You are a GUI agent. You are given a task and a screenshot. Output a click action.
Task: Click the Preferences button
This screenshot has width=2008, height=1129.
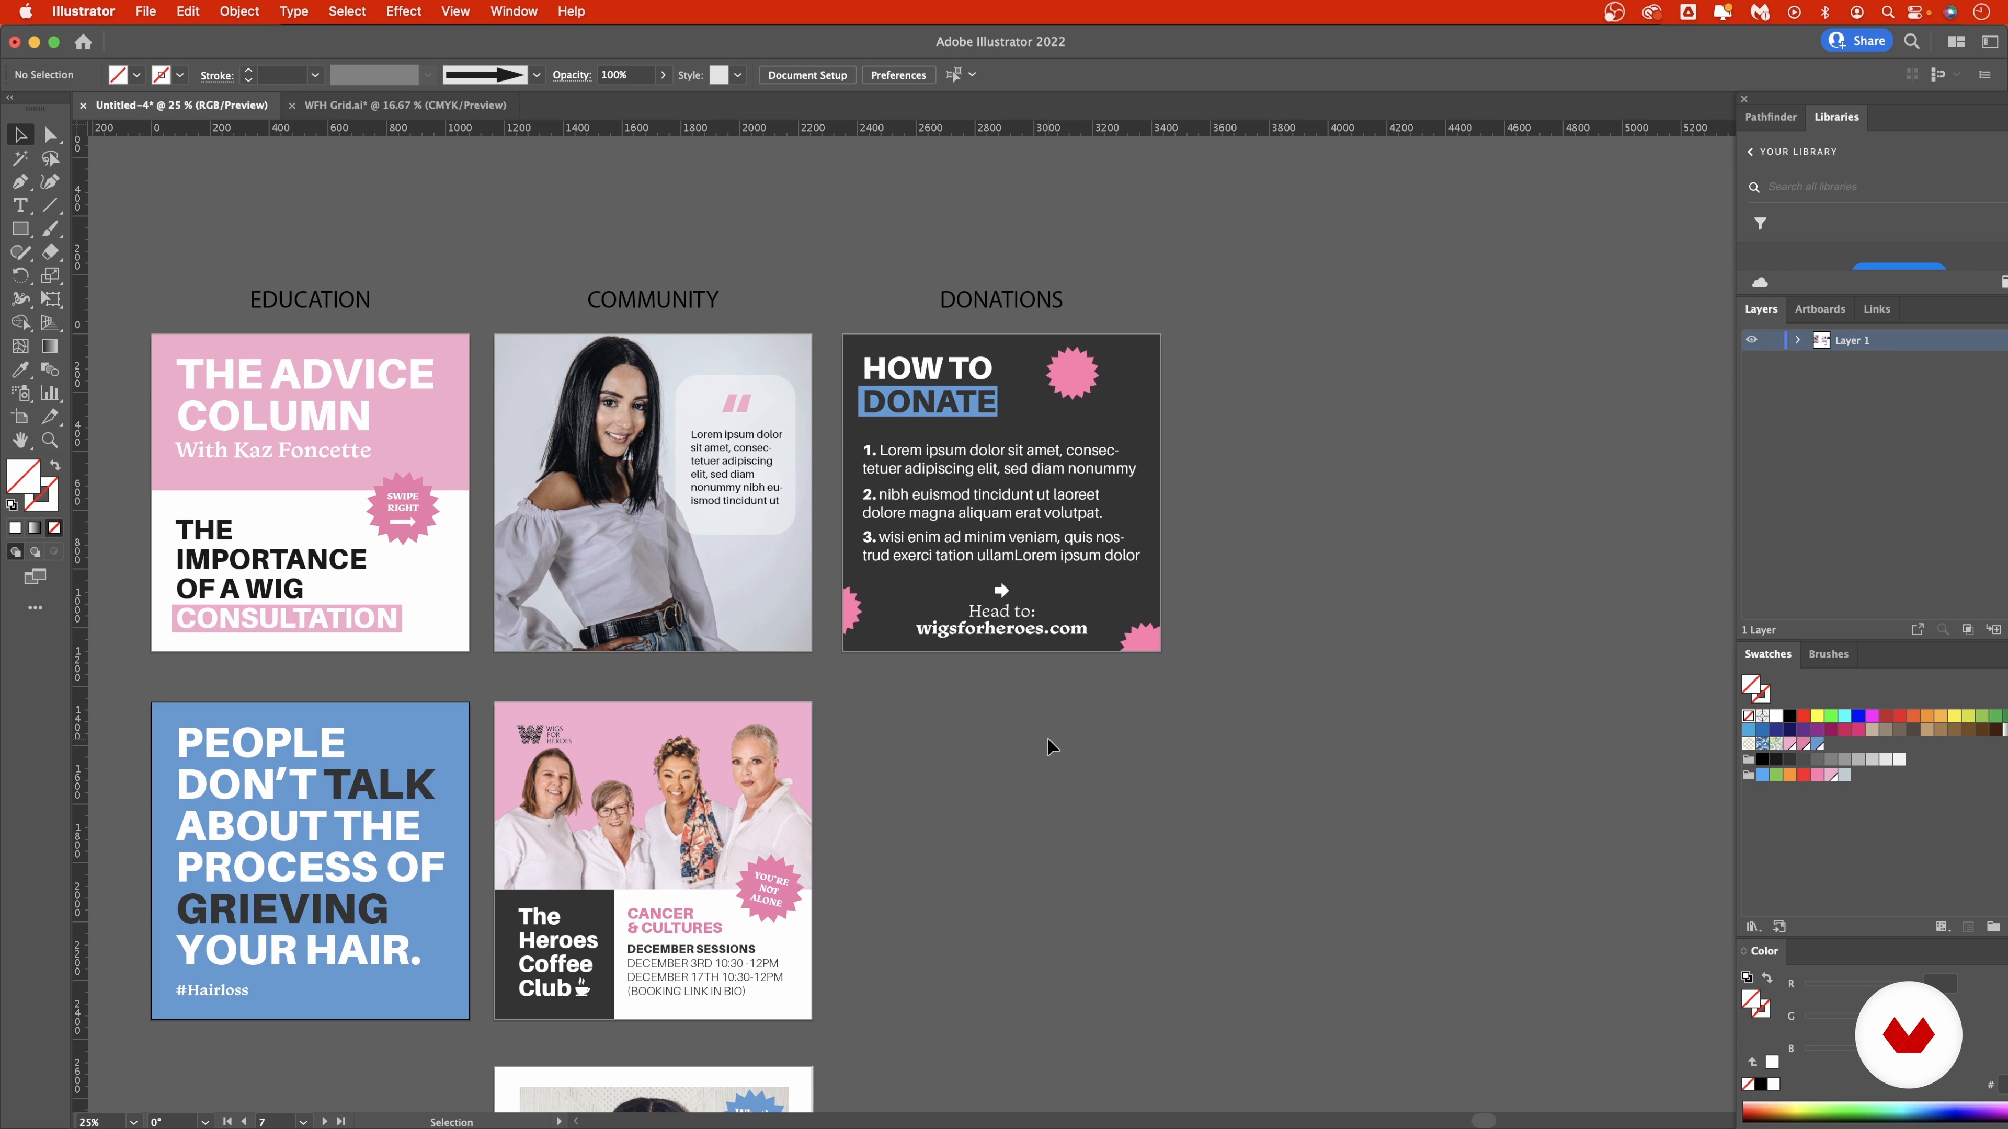tap(898, 75)
